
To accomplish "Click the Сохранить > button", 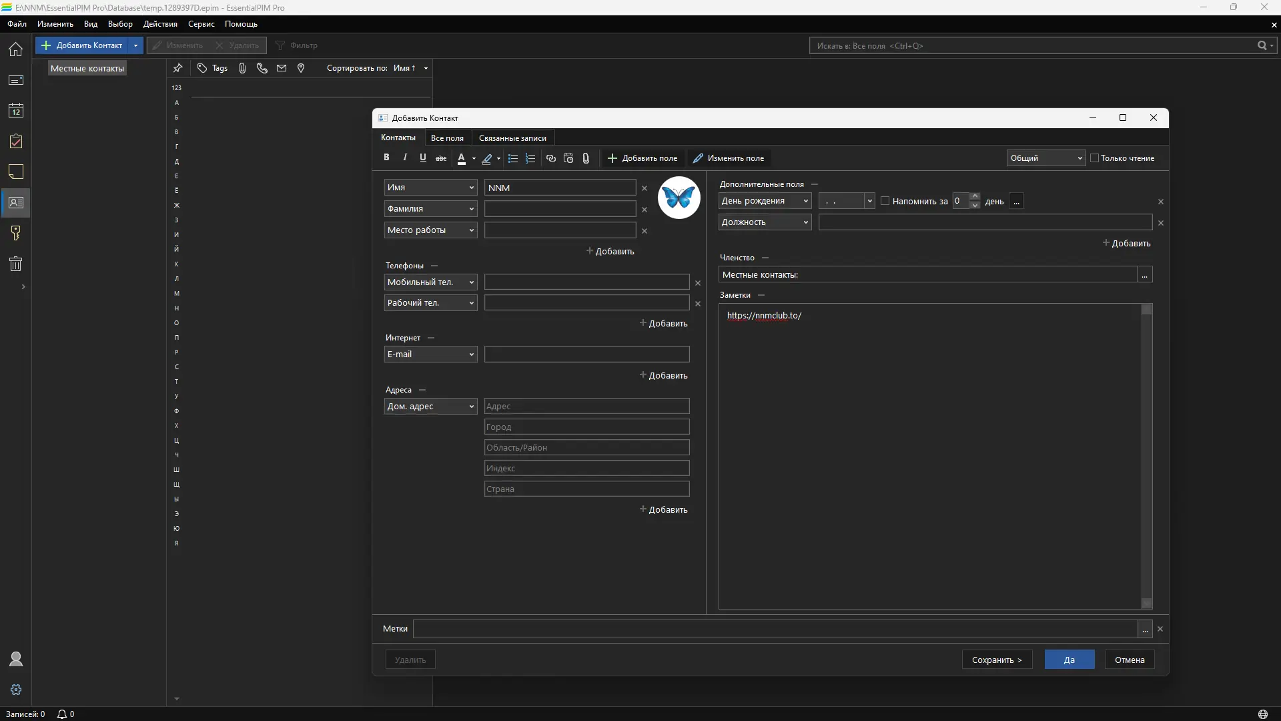I will [x=997, y=660].
